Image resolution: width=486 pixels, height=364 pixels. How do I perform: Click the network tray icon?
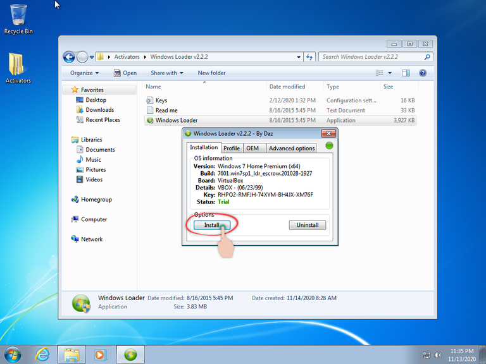427,355
